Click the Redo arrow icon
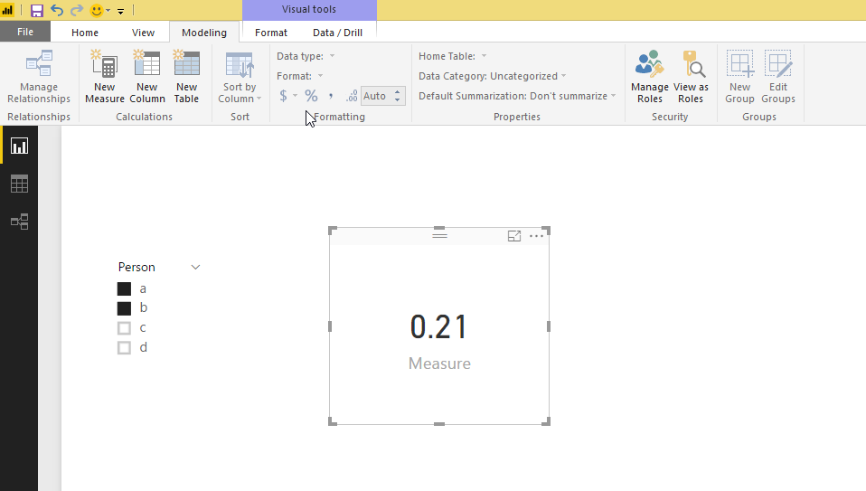The image size is (866, 491). point(77,10)
